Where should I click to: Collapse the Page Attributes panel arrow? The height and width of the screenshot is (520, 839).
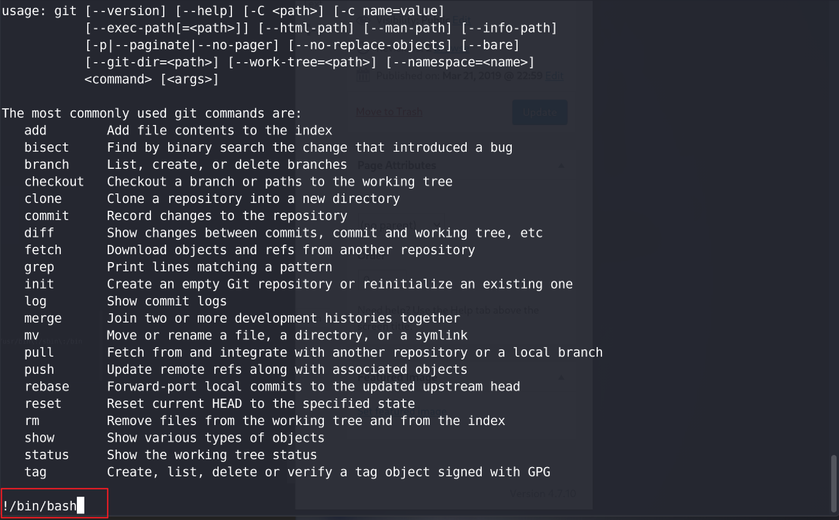click(x=561, y=166)
